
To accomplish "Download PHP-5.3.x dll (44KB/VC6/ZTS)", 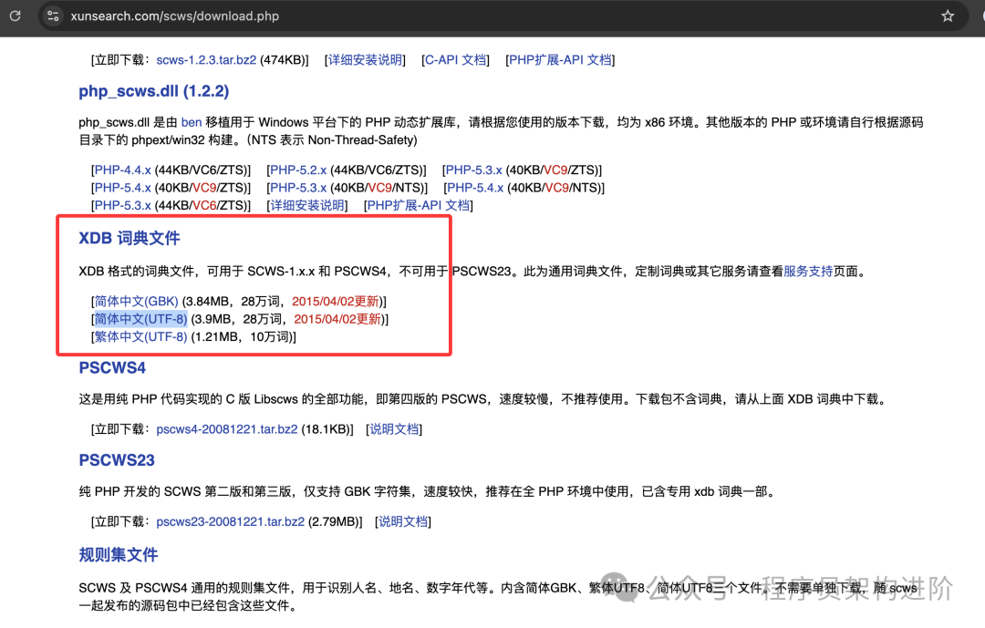I will pos(122,205).
